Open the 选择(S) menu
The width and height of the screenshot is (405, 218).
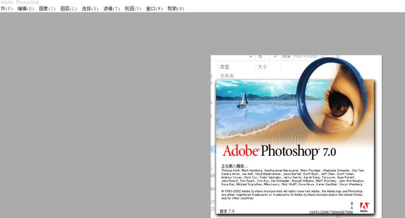pyautogui.click(x=90, y=9)
